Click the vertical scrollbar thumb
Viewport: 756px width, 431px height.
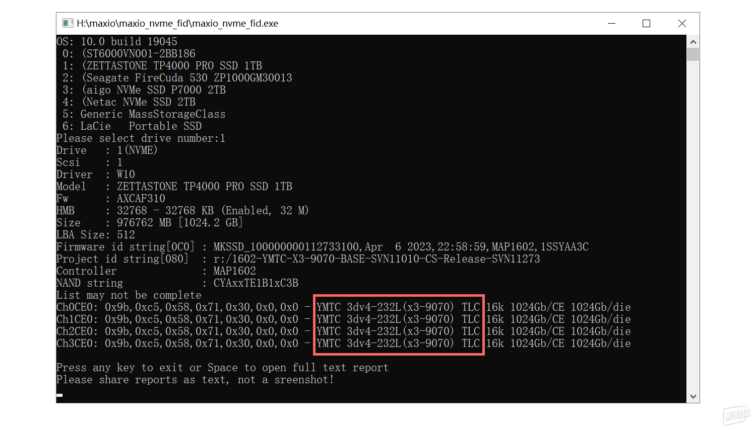click(x=693, y=54)
